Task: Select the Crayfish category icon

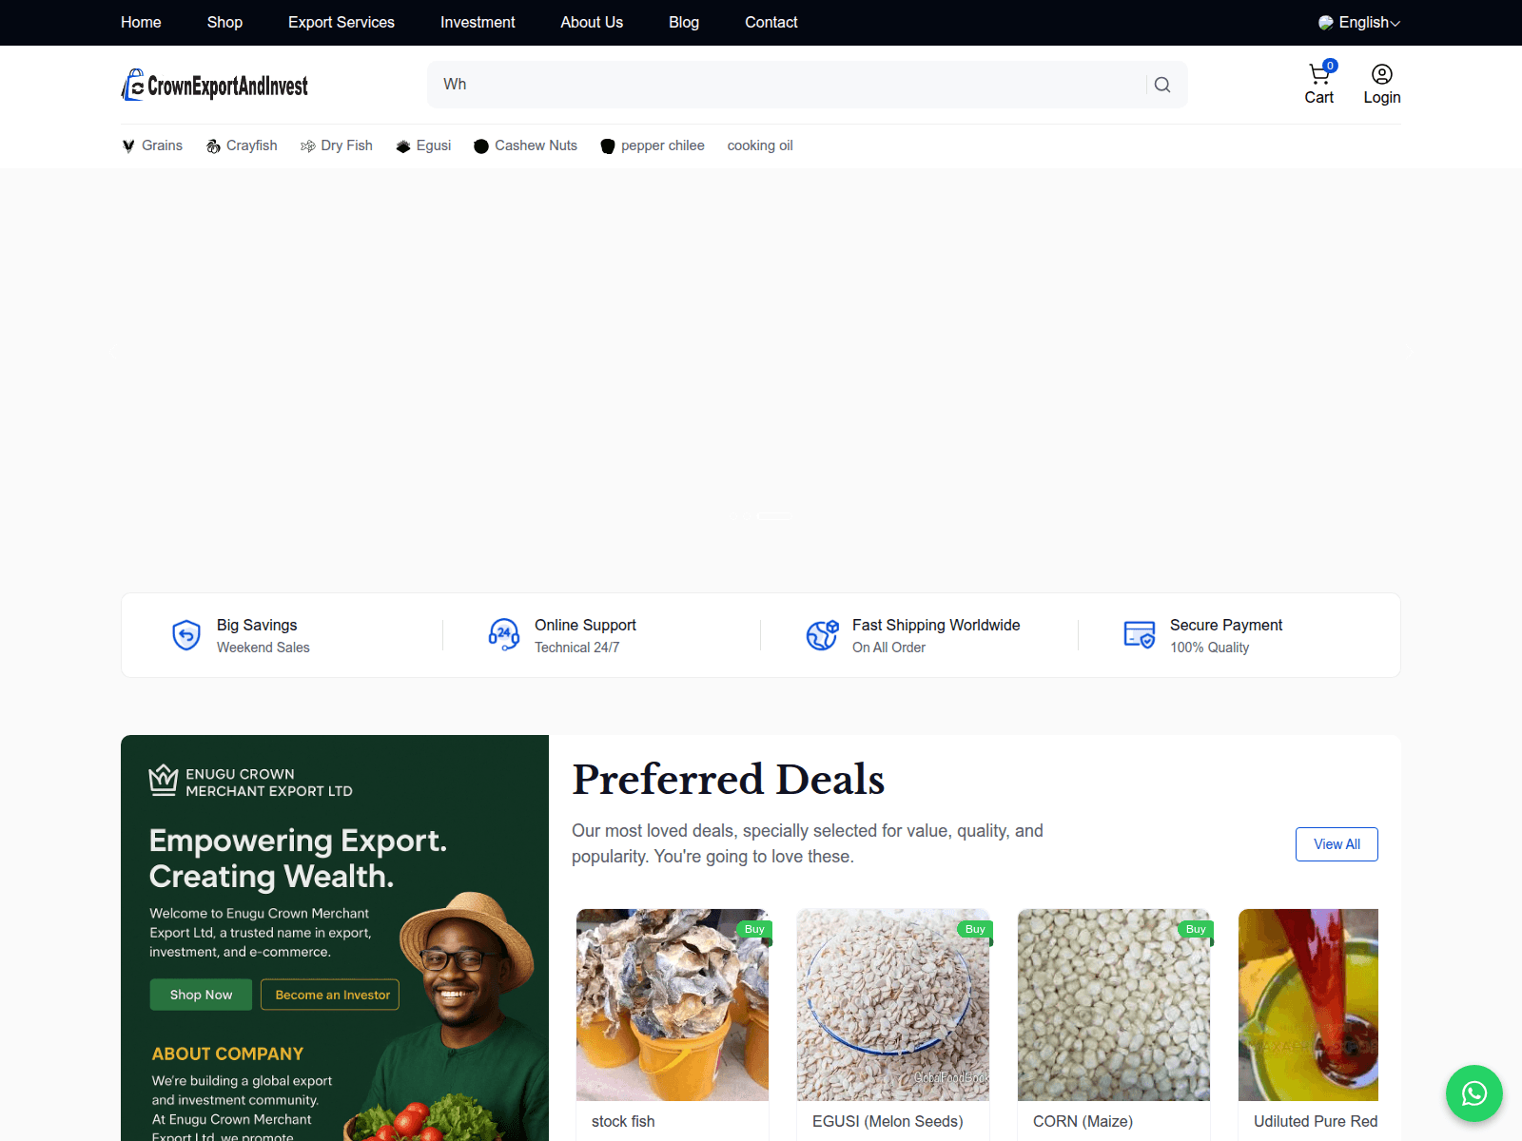Action: point(213,146)
